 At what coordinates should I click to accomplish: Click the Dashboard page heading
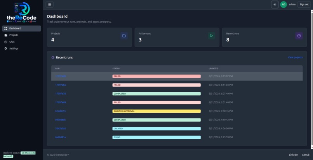pos(57,16)
